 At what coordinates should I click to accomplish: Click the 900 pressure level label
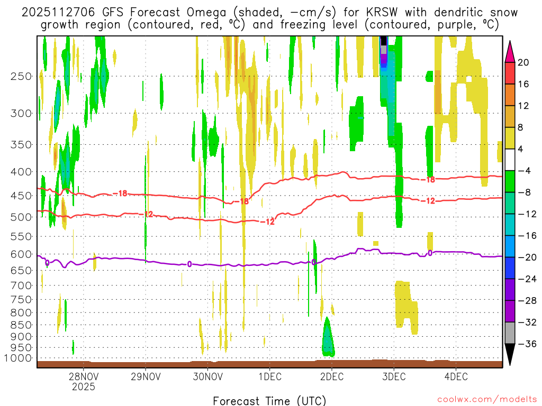point(21,337)
